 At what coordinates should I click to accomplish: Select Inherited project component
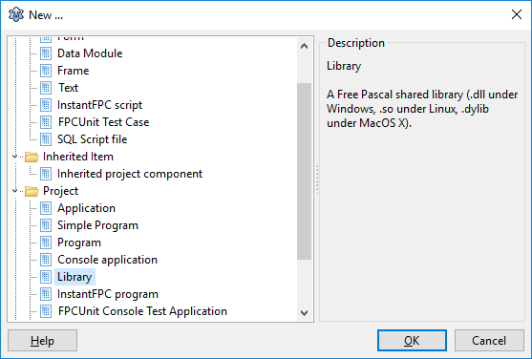130,174
